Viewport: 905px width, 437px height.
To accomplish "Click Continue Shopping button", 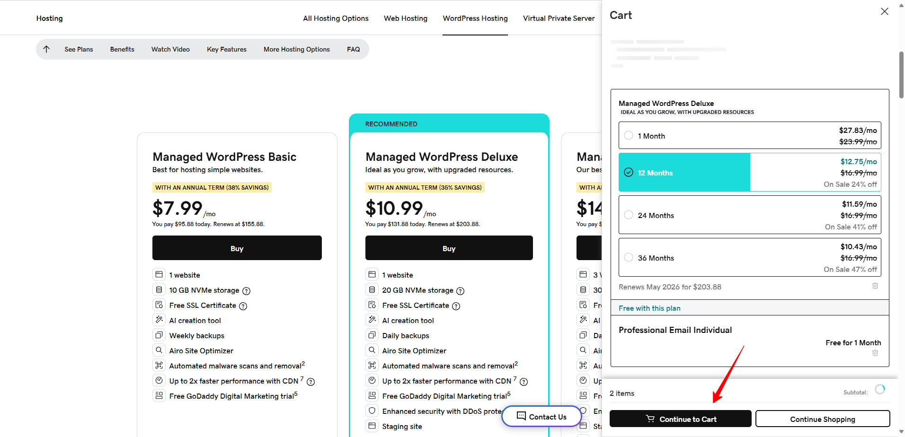I will [823, 419].
